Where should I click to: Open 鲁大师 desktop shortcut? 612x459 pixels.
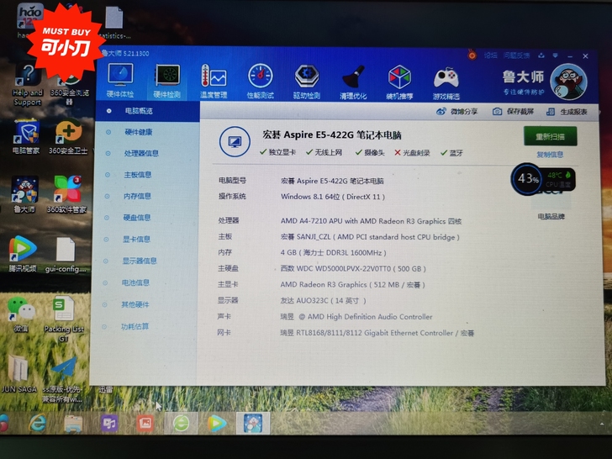tap(24, 195)
